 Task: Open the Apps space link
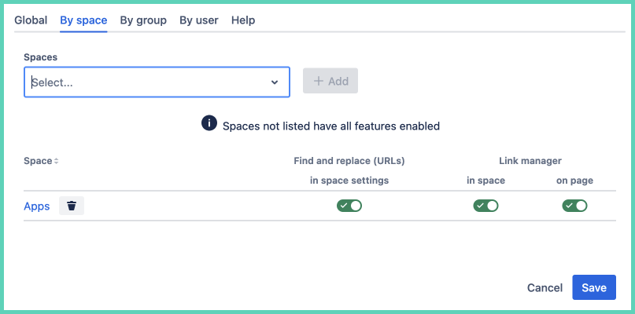click(x=37, y=206)
